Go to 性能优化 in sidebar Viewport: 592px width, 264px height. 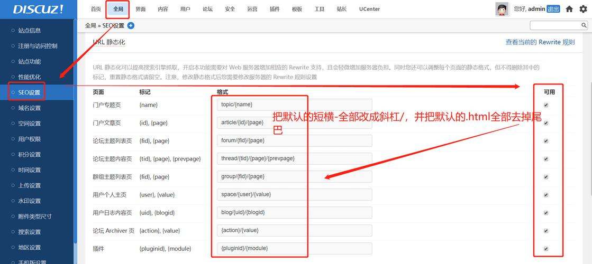[x=30, y=77]
